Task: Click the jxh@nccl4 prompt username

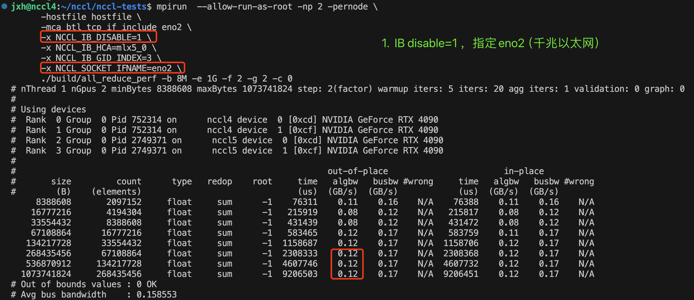Action: coord(33,7)
